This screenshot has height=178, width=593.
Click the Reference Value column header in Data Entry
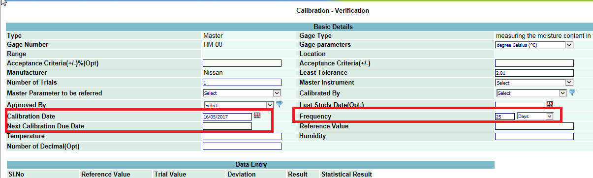click(106, 174)
